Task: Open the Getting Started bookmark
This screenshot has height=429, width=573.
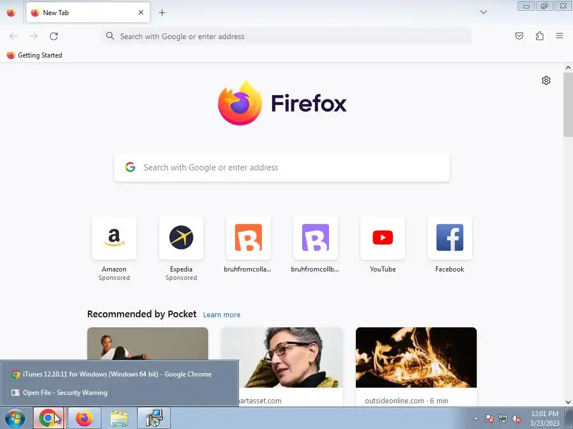Action: click(35, 55)
